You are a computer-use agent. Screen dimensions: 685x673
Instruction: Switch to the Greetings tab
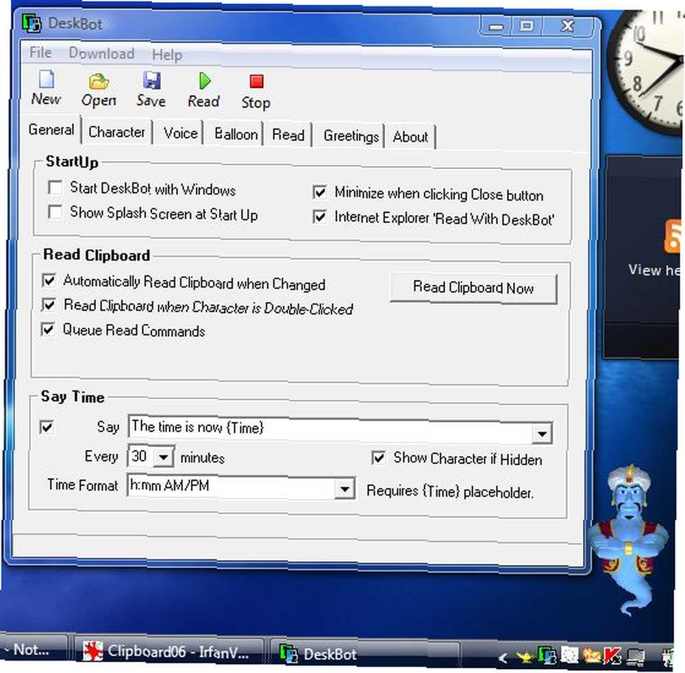click(x=351, y=136)
